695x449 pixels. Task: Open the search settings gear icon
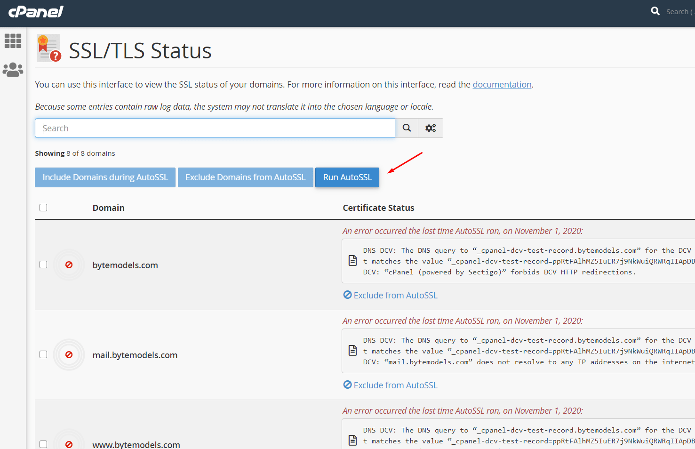[x=430, y=128]
